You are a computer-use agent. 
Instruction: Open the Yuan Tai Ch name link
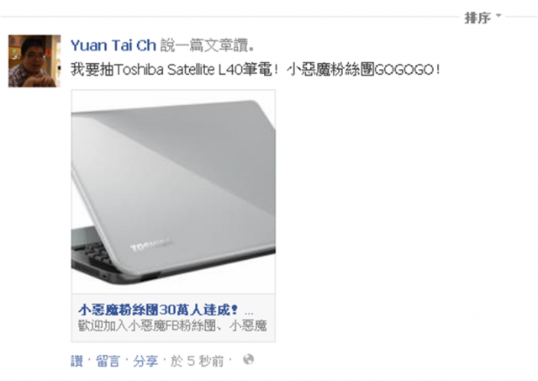click(x=113, y=45)
